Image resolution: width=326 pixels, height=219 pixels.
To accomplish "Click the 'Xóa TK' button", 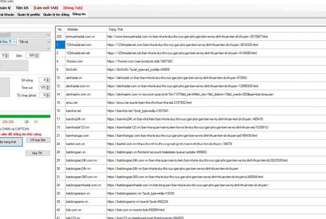I will (37, 153).
